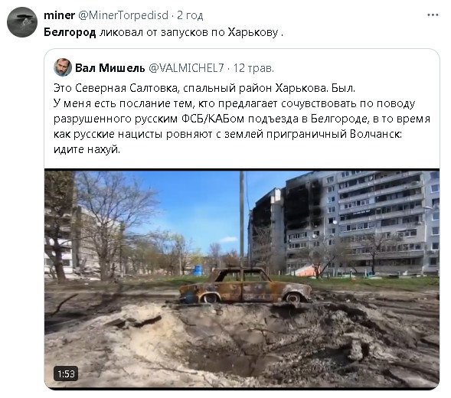
Task: Open quoted tweet text about Северная Салтовка
Action: click(x=242, y=119)
